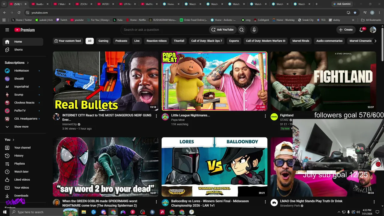
Task: Open the Chrome media controls icon
Action: pyautogui.click(x=365, y=13)
